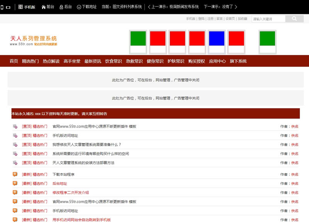Open article 修改程序二次开发介绍
The image size is (309, 223).
(71, 193)
